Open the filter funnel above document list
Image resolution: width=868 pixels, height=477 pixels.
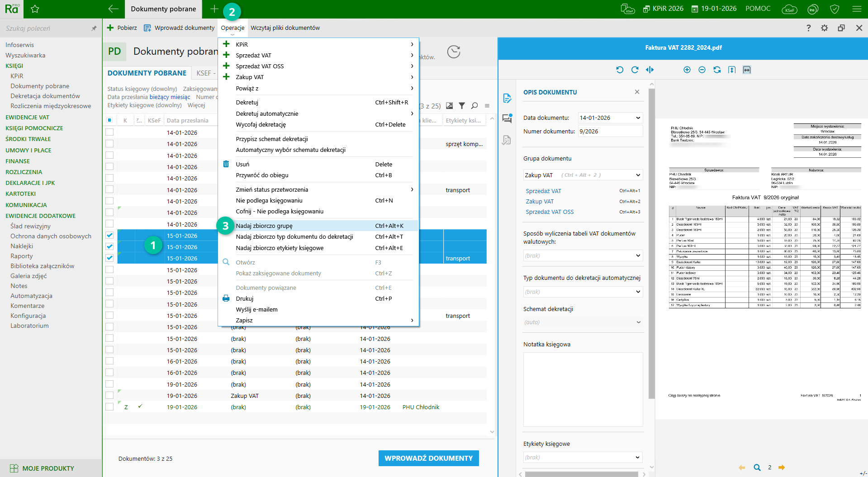click(462, 106)
